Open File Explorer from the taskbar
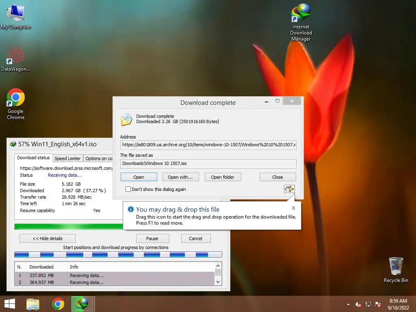Image resolution: width=416 pixels, height=312 pixels. click(x=33, y=304)
